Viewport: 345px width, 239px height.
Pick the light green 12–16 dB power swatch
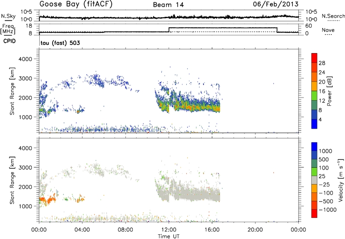[314, 96]
